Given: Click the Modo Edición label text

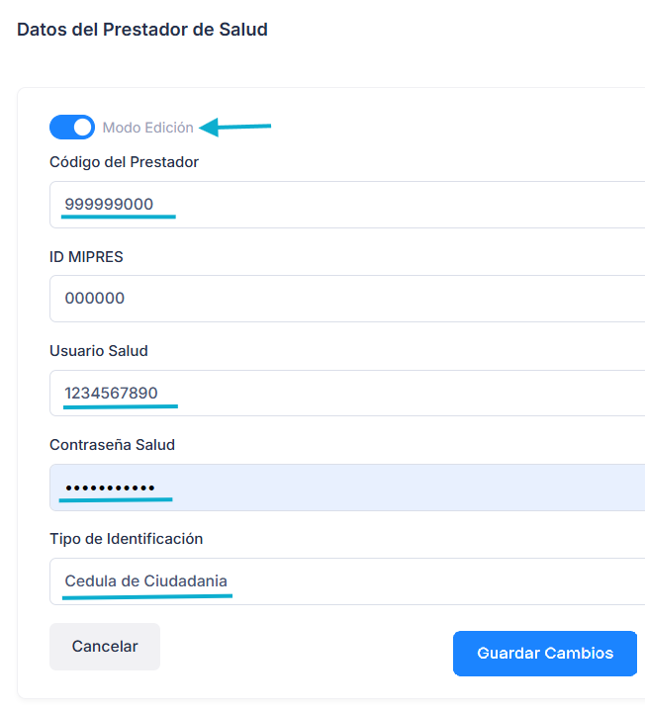Looking at the screenshot, I should tap(147, 128).
